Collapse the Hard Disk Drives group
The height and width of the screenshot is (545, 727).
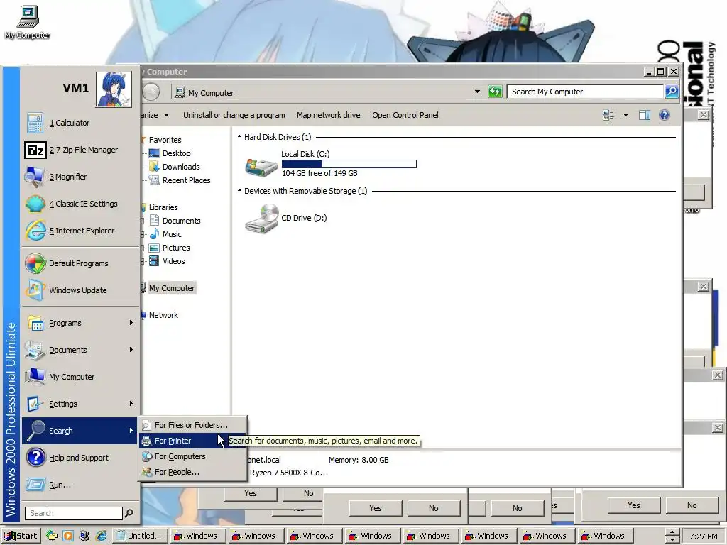pos(240,137)
